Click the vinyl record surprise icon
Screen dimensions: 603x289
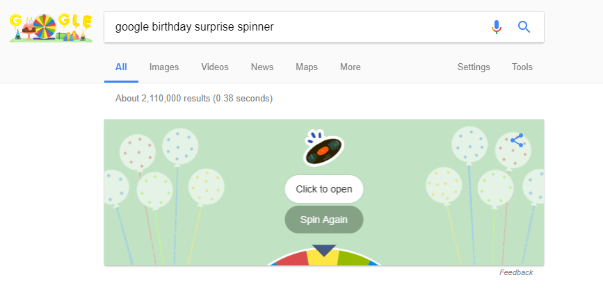324,147
